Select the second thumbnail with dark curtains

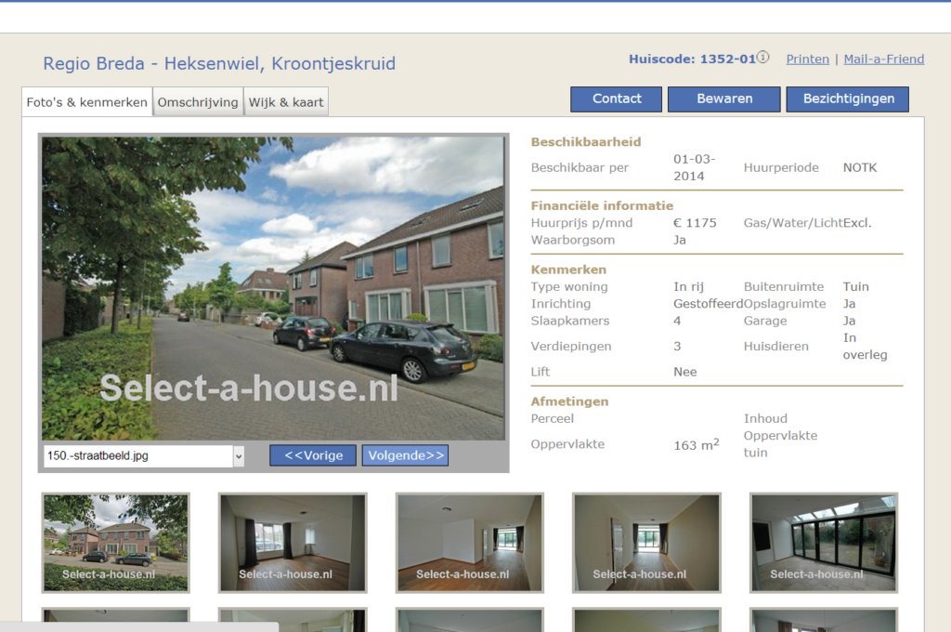coord(293,542)
